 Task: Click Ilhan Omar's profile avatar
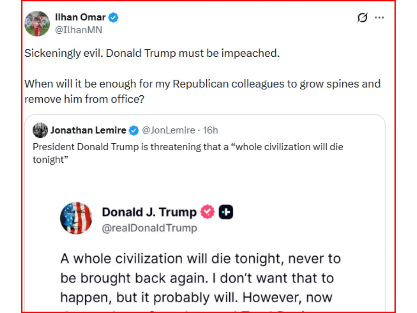click(x=37, y=24)
